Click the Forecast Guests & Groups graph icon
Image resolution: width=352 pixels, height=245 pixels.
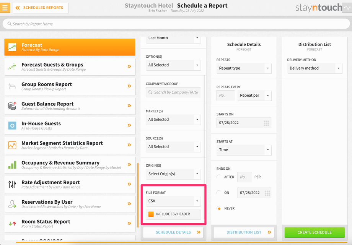12,67
